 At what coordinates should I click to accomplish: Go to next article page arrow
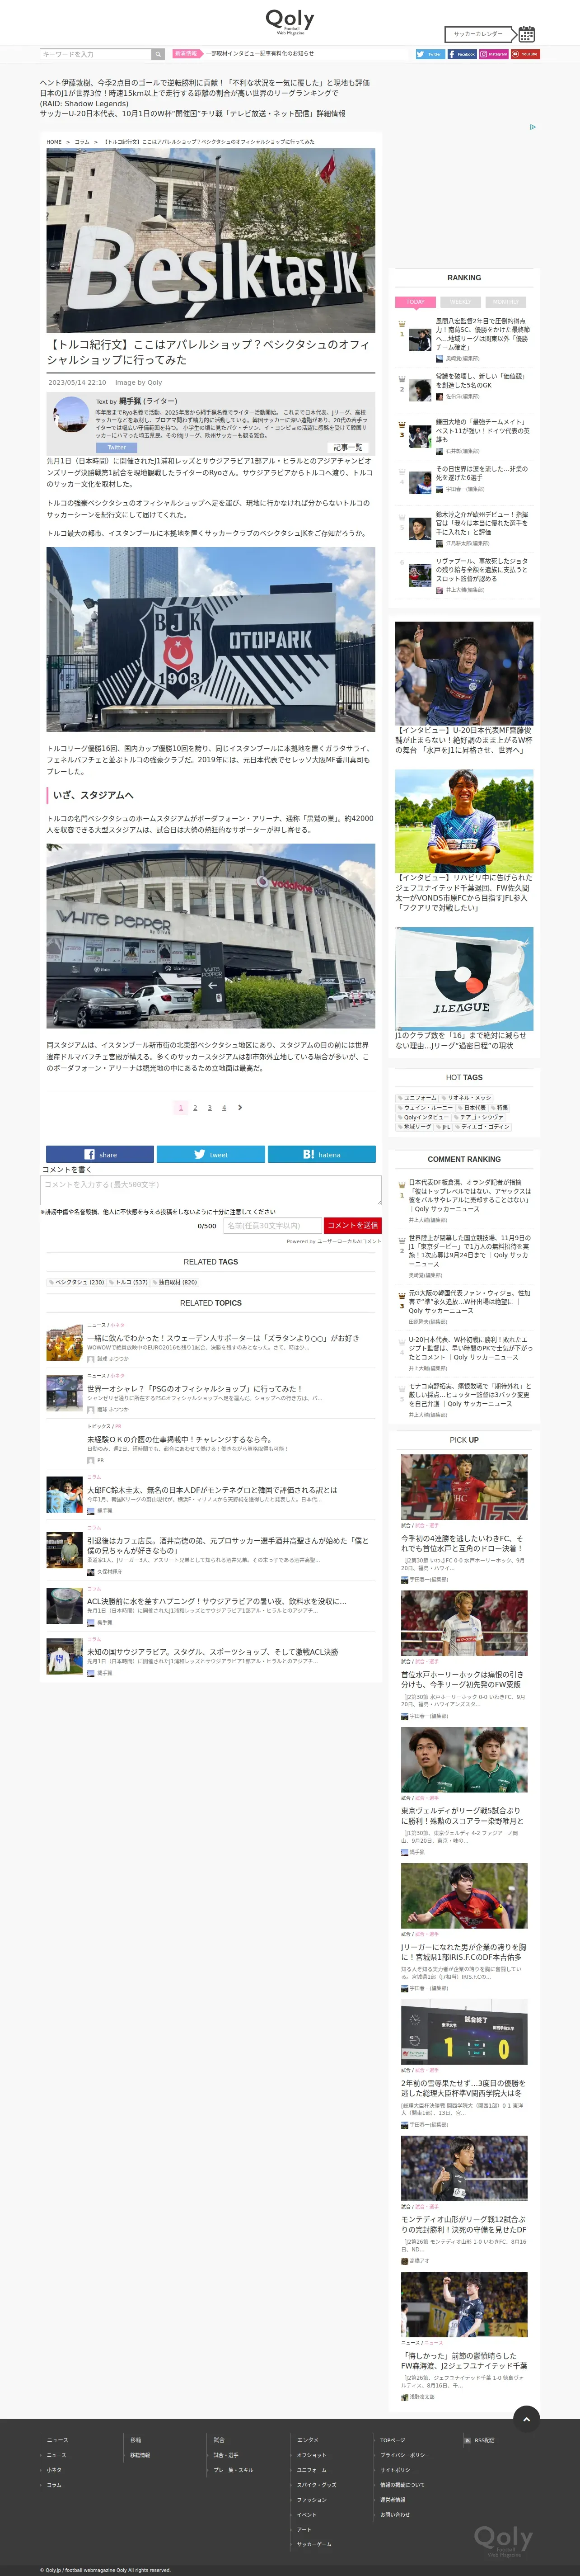pos(240,1107)
